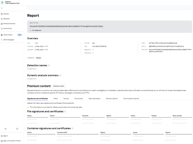
Task: Click the General category tag
Action: (x=39, y=58)
